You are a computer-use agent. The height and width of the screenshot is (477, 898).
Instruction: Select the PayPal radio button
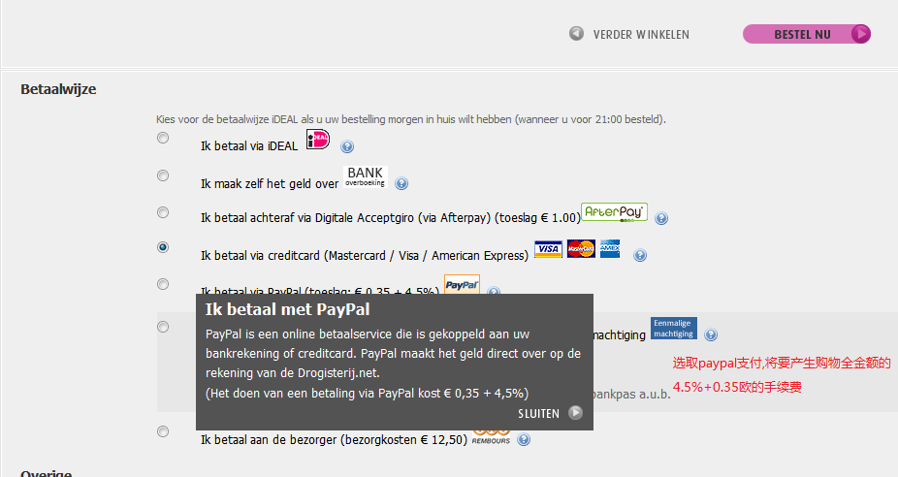pos(163,284)
